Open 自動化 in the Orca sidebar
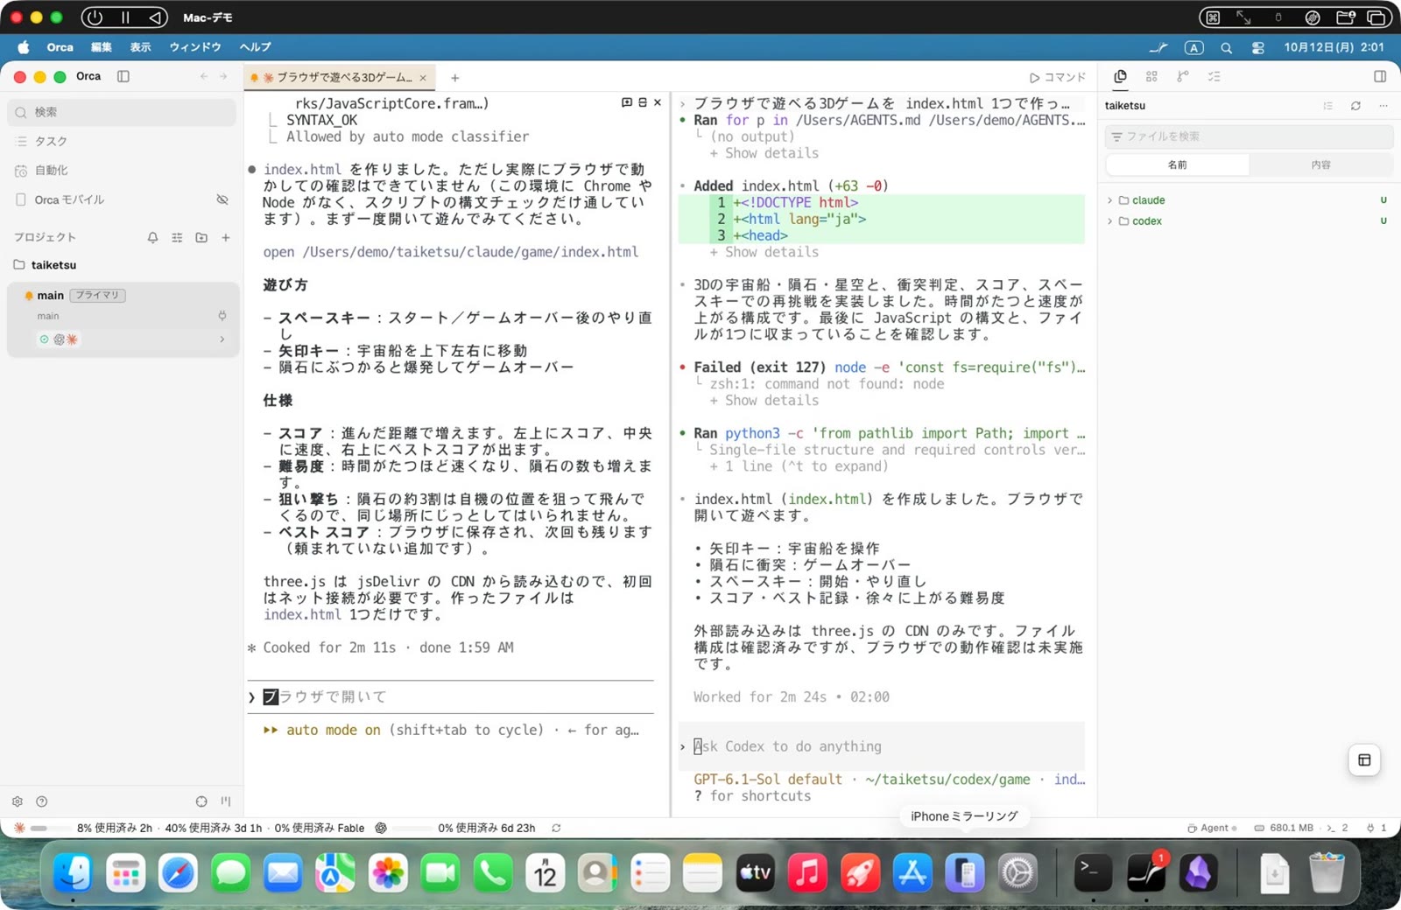Viewport: 1401px width, 910px height. pos(123,171)
